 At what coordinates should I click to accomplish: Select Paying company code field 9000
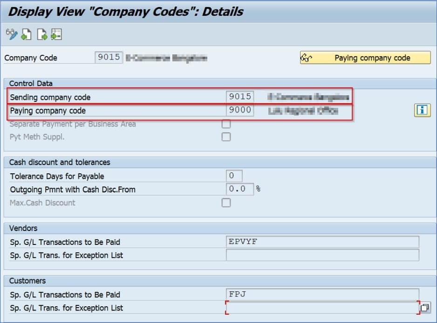[240, 110]
